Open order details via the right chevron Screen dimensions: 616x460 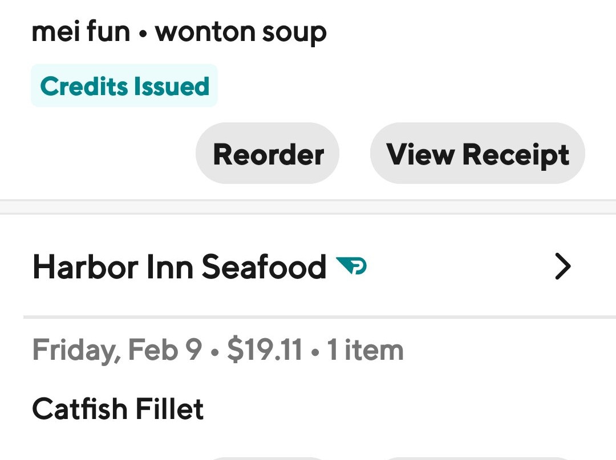[x=562, y=266]
